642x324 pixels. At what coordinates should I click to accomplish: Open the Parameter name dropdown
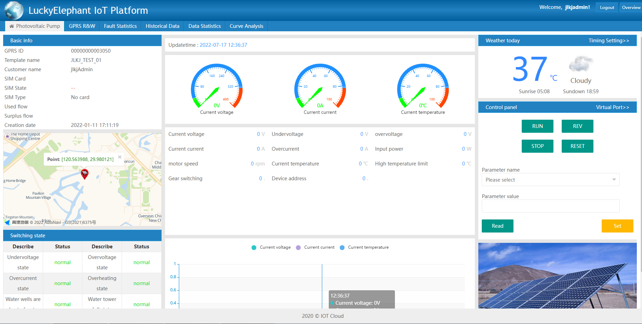[550, 180]
